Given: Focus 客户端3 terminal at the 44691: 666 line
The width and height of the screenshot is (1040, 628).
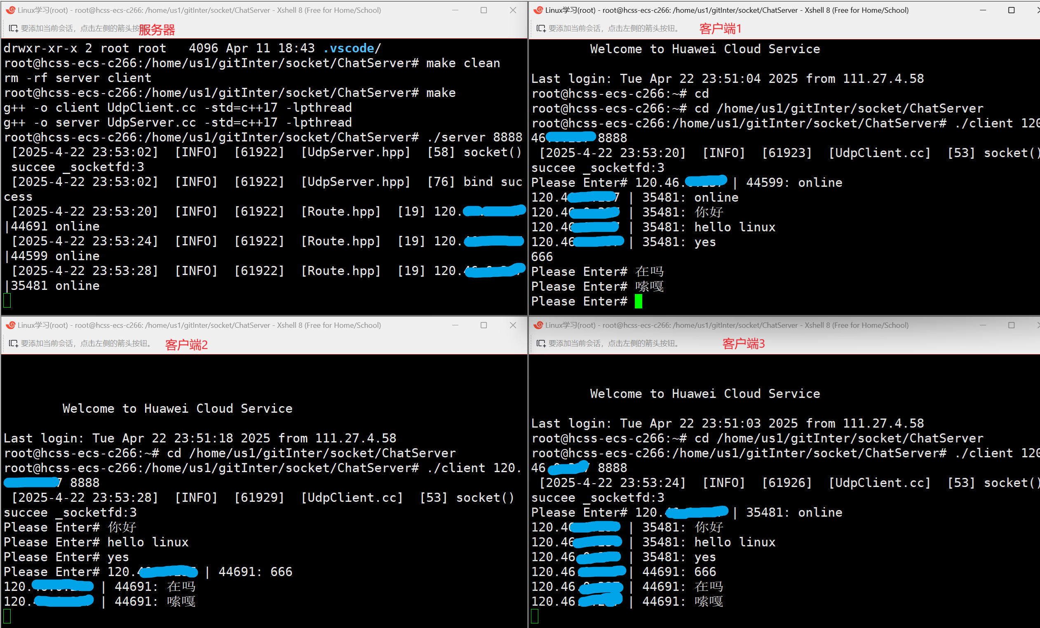Looking at the screenshot, I should pos(679,572).
